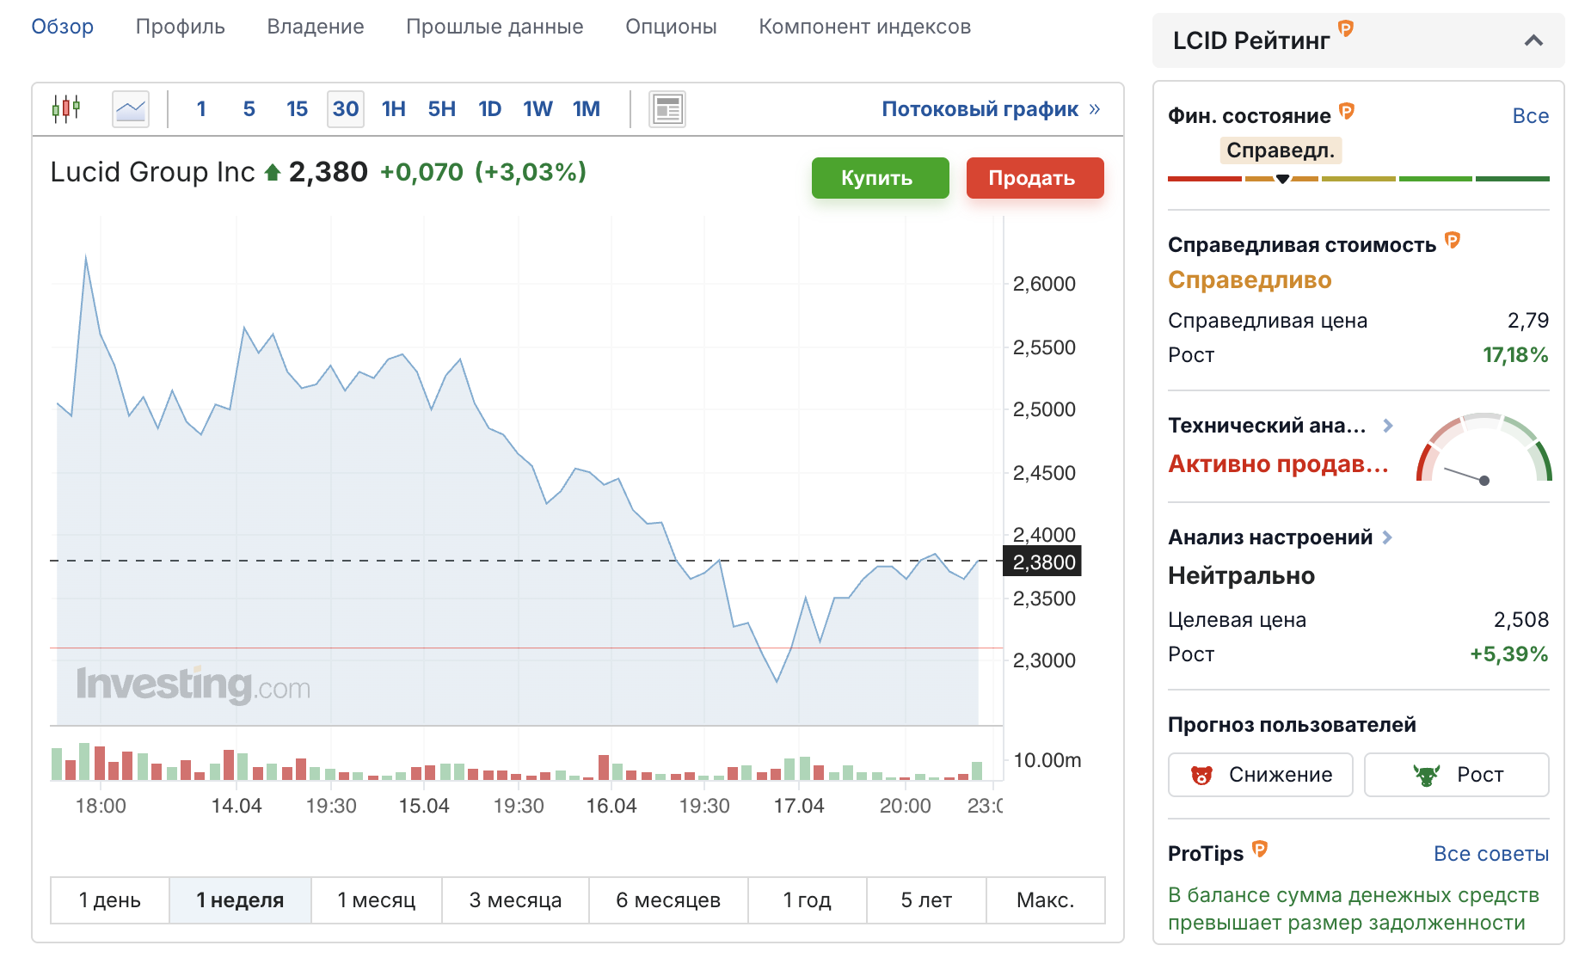
Task: Select 6 месяцев range
Action: (x=668, y=900)
